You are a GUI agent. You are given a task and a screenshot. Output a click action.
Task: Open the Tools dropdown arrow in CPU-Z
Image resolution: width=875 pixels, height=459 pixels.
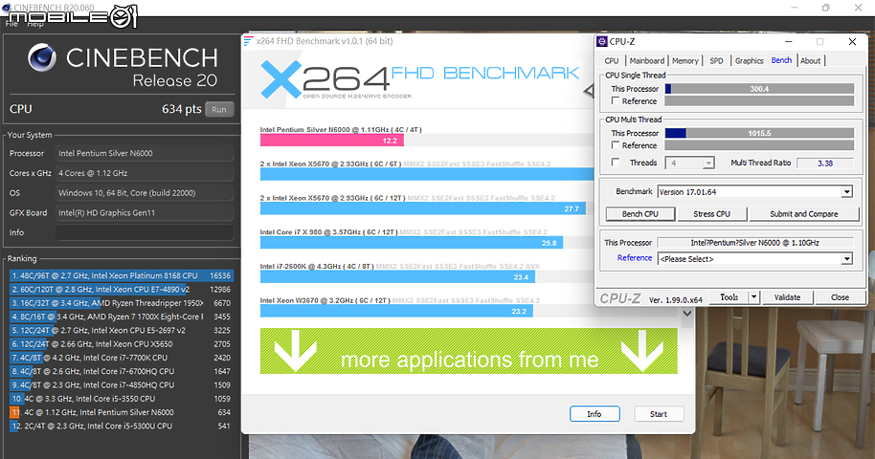754,297
